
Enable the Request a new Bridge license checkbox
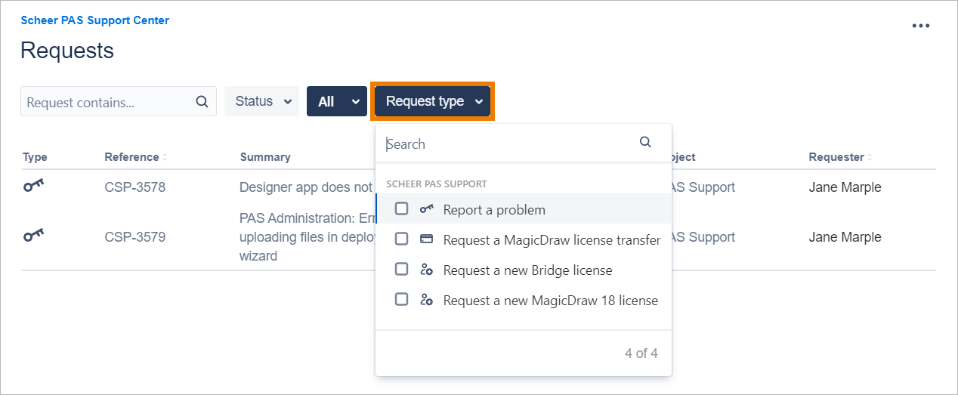(x=402, y=269)
